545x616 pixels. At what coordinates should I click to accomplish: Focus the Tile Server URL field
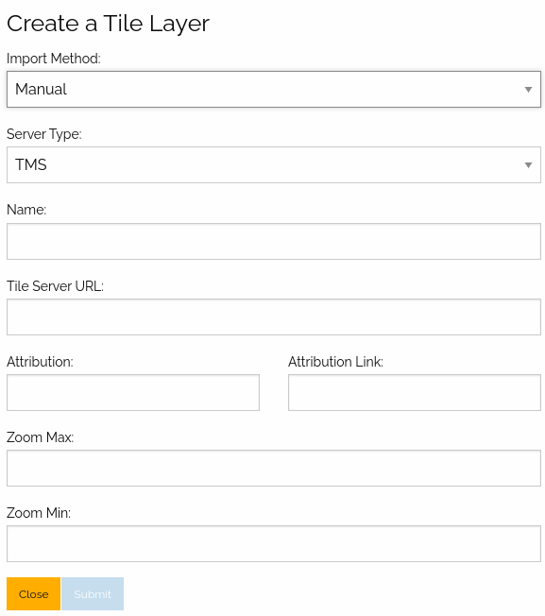(274, 317)
